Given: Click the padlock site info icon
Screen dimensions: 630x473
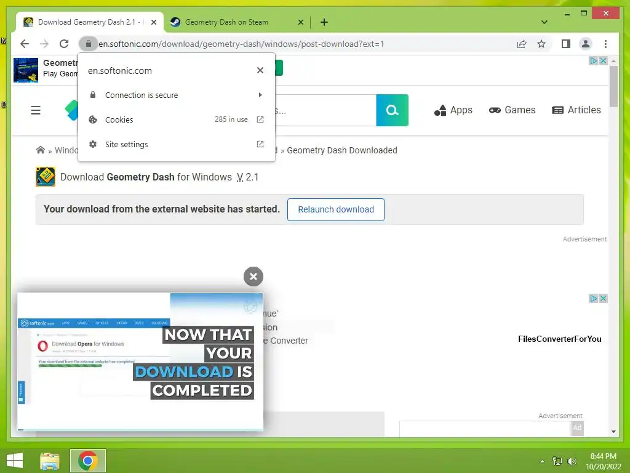Looking at the screenshot, I should 89,44.
